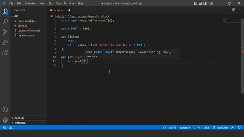Image resolution: width=244 pixels, height=137 pixels.
Task: Open the Selection menu
Action: pyautogui.click(x=30, y=3)
